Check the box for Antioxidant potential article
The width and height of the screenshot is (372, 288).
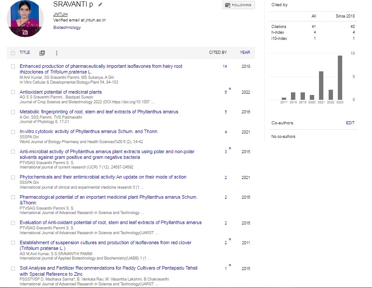click(x=13, y=92)
